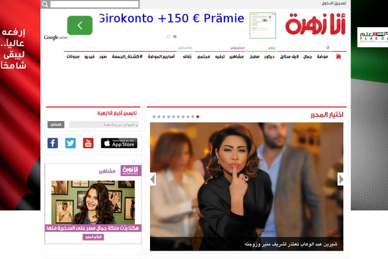Select the first ad pagination dot

(169, 37)
